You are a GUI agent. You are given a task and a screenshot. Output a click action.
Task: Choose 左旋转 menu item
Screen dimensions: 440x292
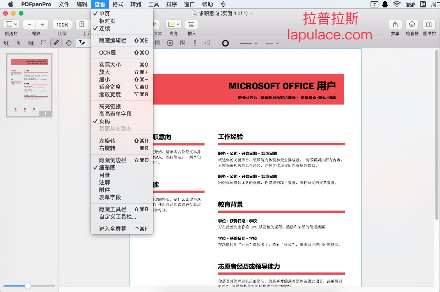click(122, 140)
